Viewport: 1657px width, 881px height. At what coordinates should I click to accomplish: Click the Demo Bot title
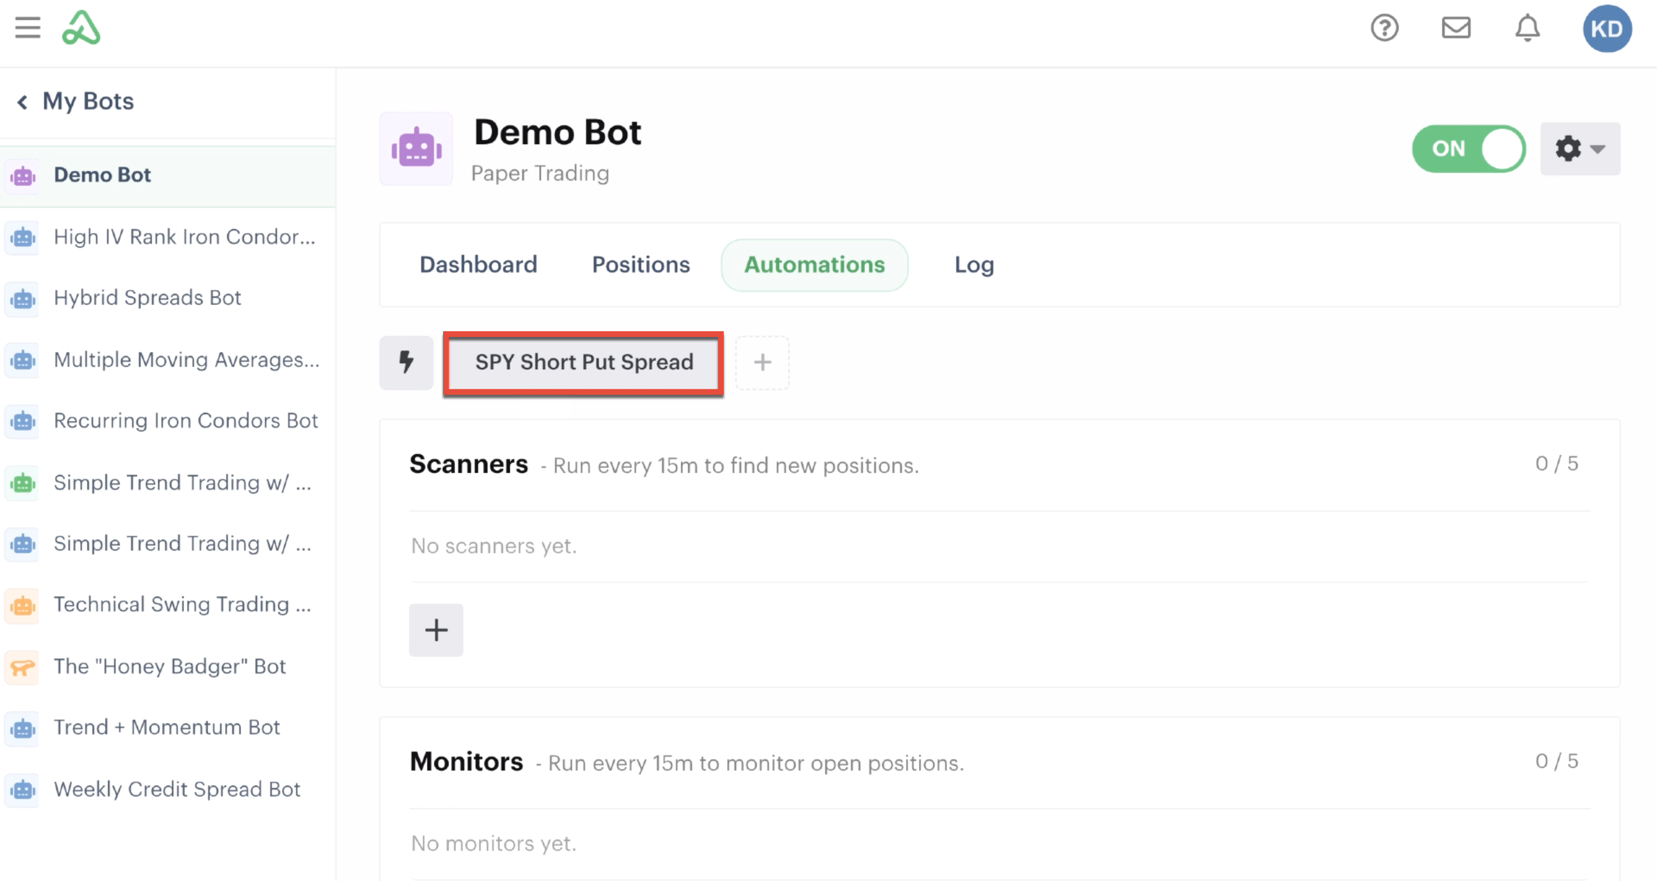pos(558,132)
